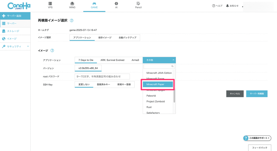Select SSH Key option 登録済みキー

click(103, 84)
